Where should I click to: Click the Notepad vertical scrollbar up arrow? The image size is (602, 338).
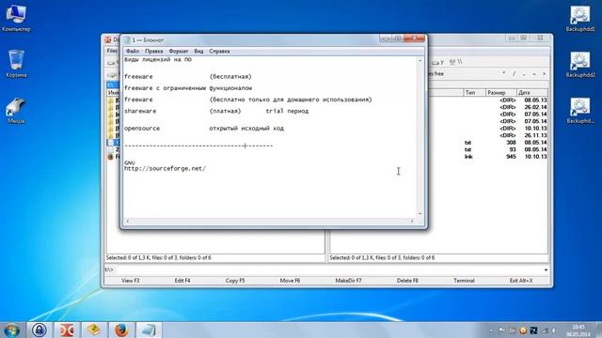coord(420,60)
